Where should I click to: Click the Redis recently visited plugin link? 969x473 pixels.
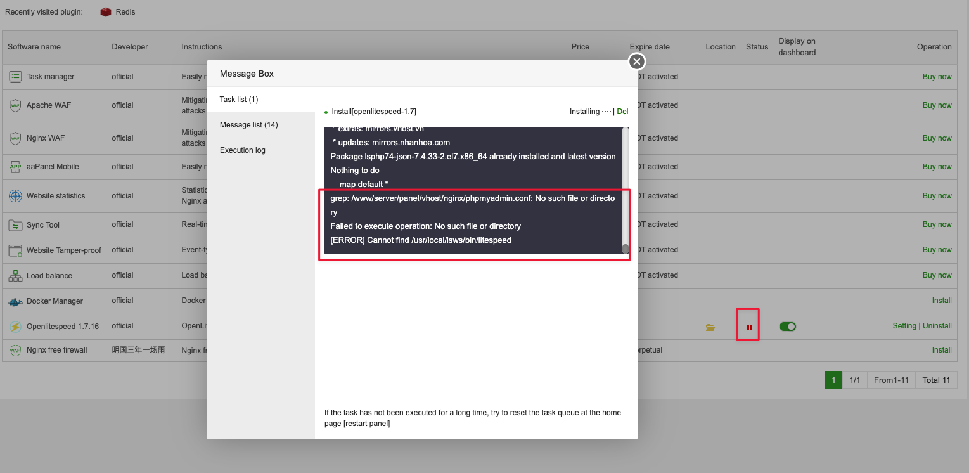coord(125,12)
